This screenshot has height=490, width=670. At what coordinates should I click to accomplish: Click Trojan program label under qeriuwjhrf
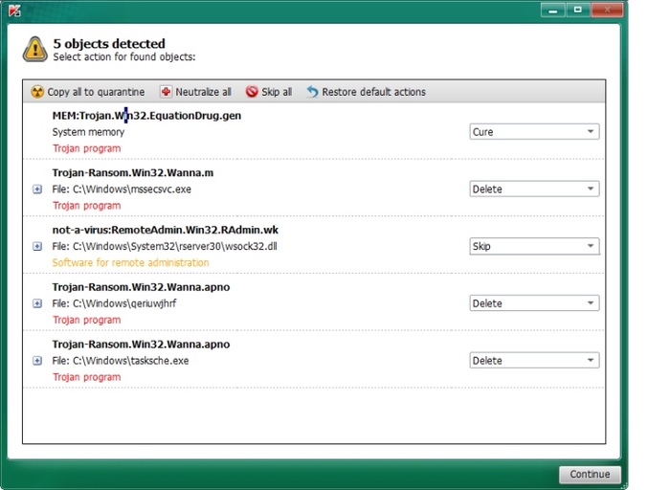tap(87, 320)
